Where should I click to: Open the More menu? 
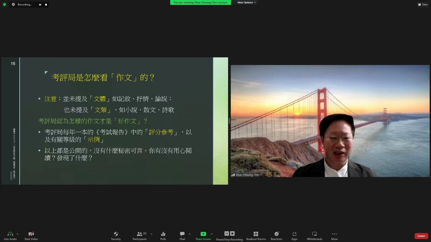tap(334, 234)
